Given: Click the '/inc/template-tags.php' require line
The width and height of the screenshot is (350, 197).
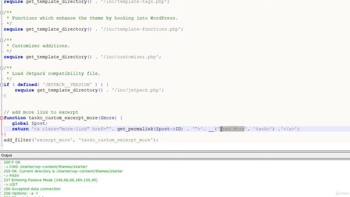Looking at the screenshot, I should tap(86, 2).
